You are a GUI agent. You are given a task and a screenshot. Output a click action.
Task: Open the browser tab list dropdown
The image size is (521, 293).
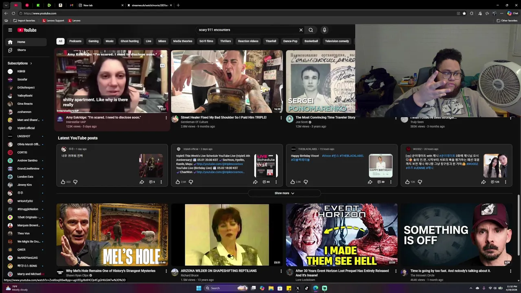pos(6,5)
